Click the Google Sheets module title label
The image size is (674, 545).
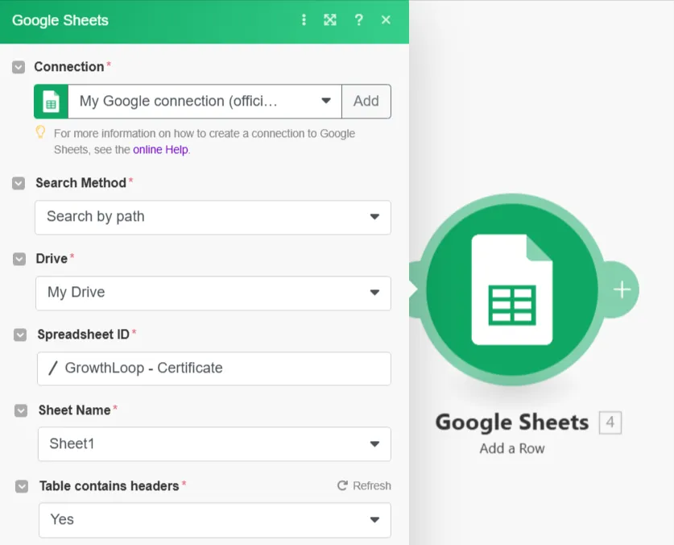pyautogui.click(x=512, y=422)
